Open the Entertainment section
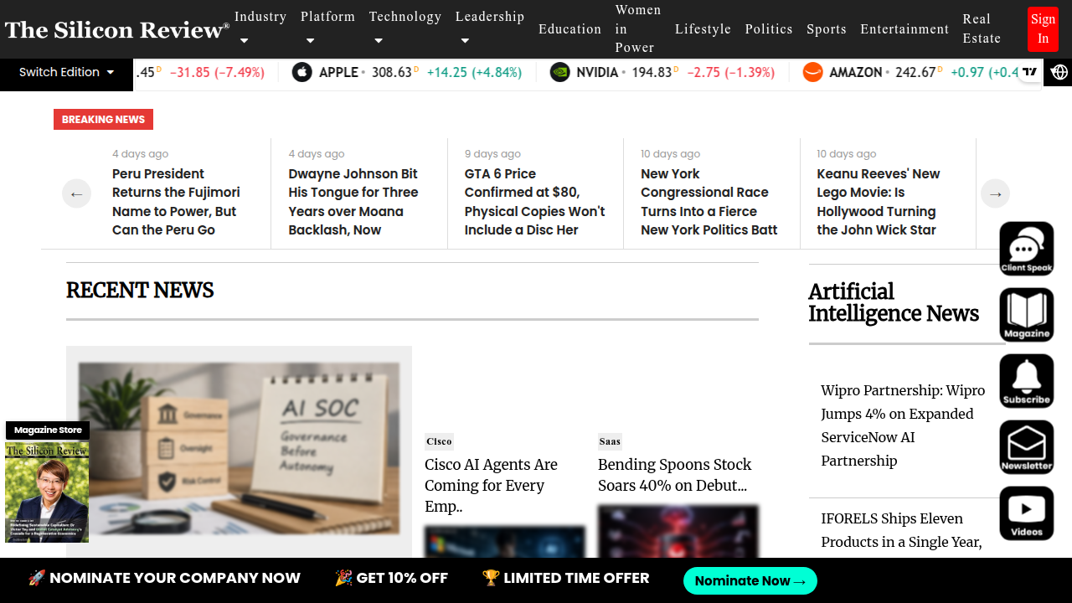Screen dimensions: 1072x603 pyautogui.click(x=904, y=28)
